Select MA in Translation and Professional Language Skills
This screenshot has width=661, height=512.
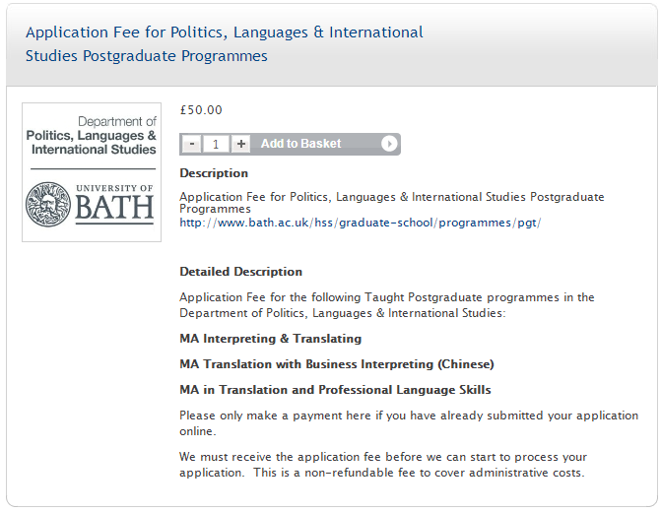[x=335, y=390]
